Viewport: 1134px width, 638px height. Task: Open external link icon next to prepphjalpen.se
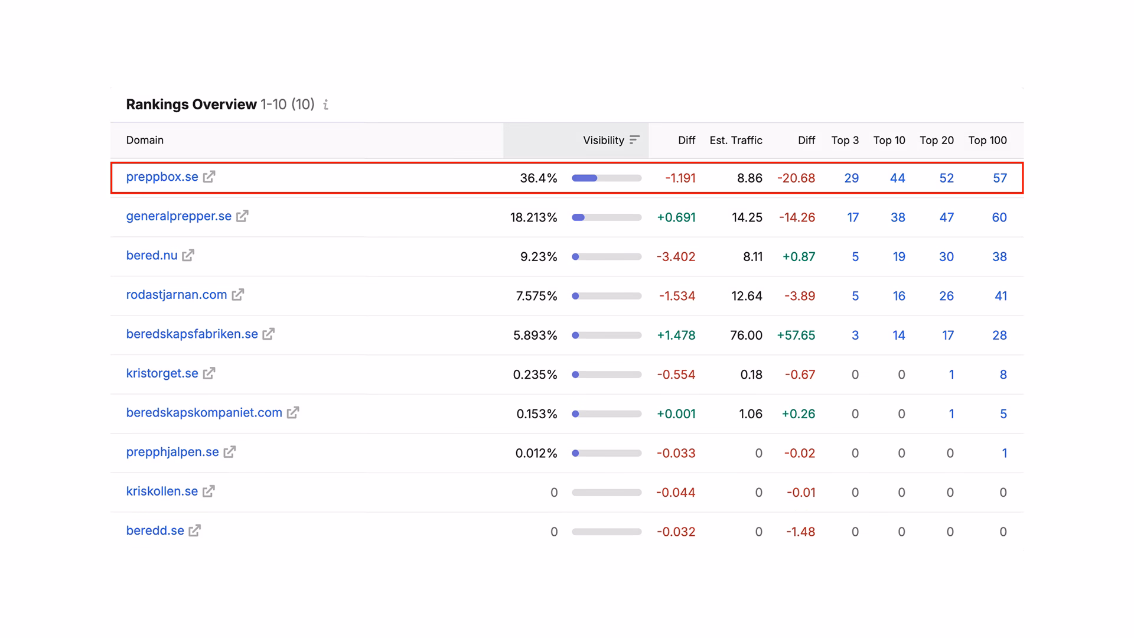(x=229, y=452)
